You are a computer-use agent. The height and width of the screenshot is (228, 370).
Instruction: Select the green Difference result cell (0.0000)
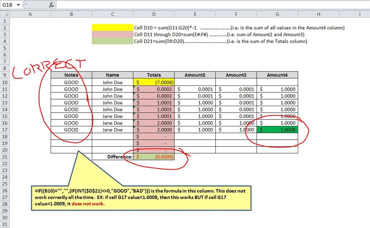point(154,157)
